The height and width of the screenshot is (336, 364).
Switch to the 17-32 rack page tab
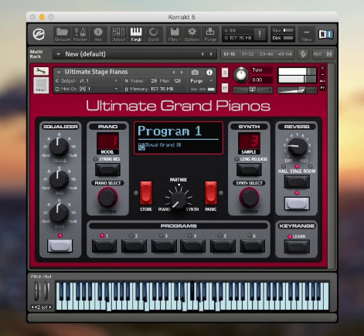pyautogui.click(x=247, y=54)
